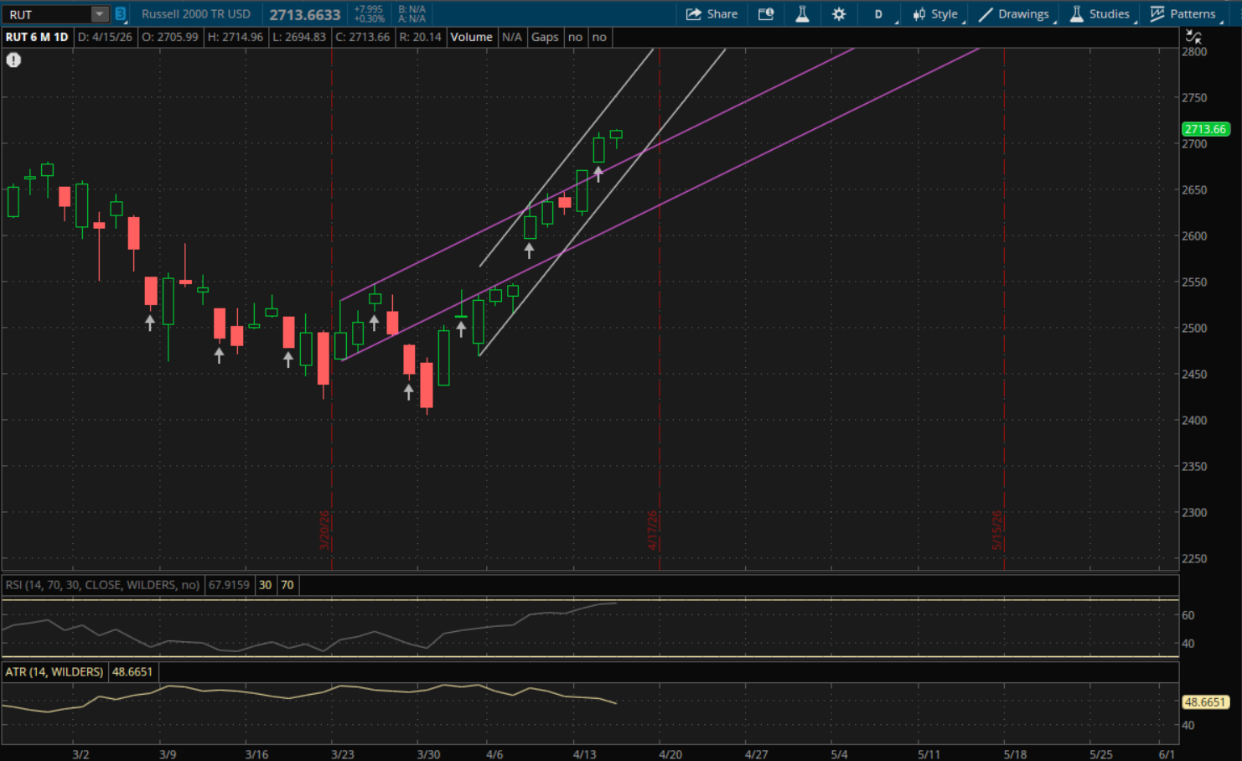The image size is (1242, 761).
Task: Click the green 2713.66 price bubble
Action: [1205, 129]
